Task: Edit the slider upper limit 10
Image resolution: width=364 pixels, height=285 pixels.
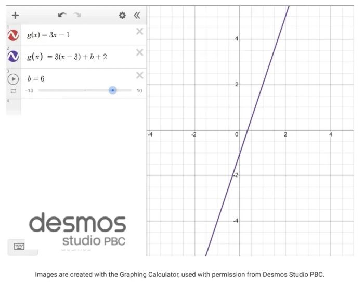Action: pyautogui.click(x=139, y=91)
